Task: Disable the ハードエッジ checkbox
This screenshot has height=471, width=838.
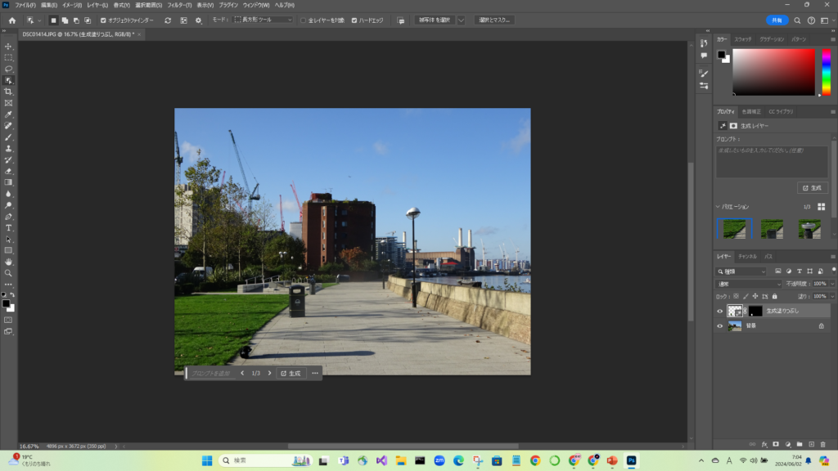Action: tap(354, 20)
